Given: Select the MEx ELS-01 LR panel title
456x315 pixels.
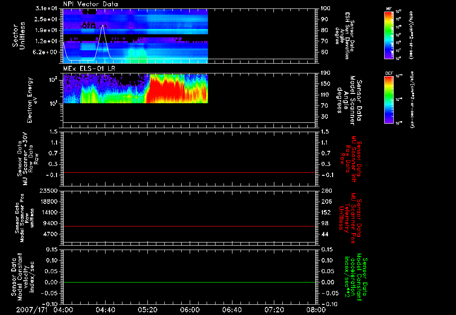Looking at the screenshot, I should click(x=89, y=69).
